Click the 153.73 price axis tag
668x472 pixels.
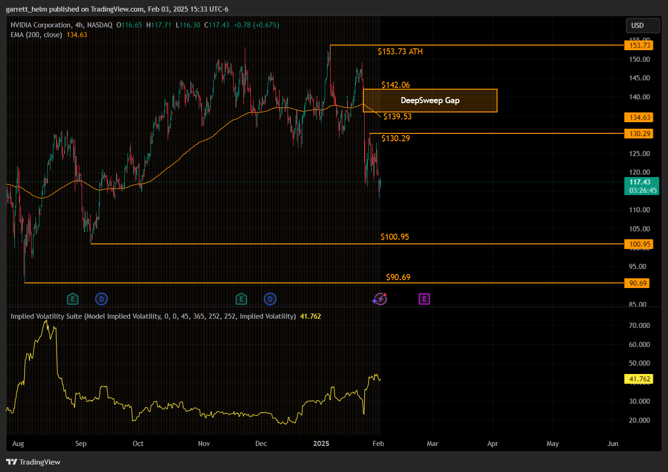pyautogui.click(x=639, y=46)
